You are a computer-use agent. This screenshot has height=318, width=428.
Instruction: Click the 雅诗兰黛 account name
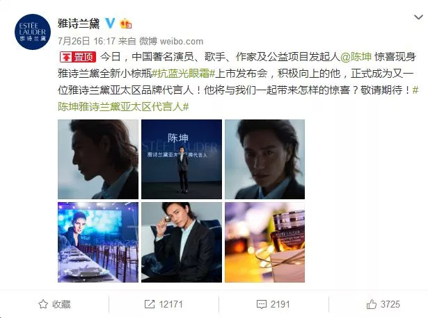(x=79, y=24)
